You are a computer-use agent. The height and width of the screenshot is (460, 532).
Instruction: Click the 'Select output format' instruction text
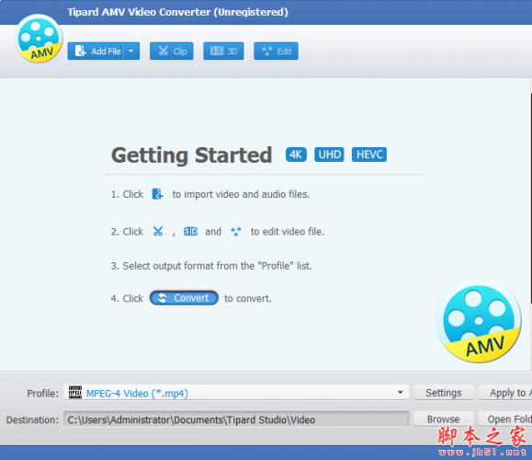[x=211, y=266]
